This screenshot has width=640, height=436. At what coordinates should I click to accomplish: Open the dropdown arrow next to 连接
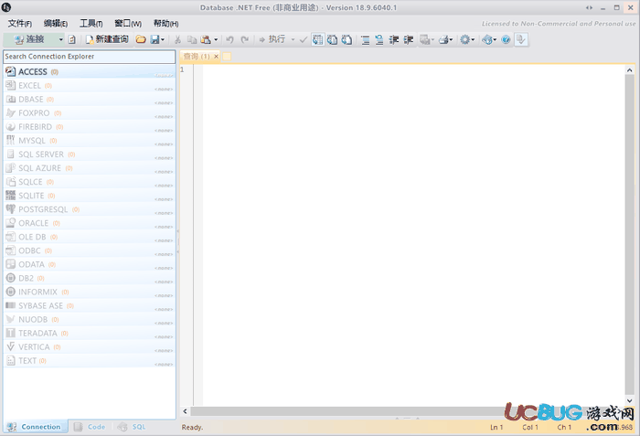(61, 39)
